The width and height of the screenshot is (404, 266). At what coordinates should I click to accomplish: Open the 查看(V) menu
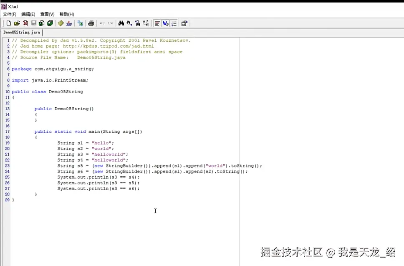tap(47, 14)
